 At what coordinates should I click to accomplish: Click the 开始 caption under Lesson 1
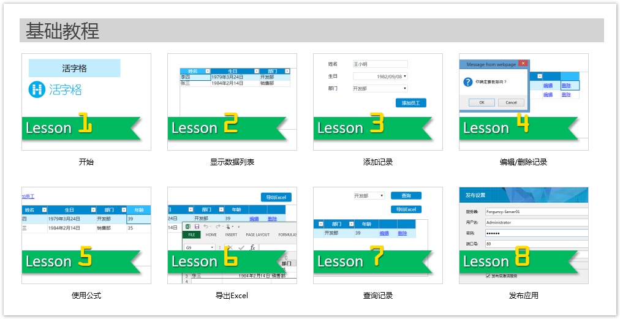click(86, 162)
